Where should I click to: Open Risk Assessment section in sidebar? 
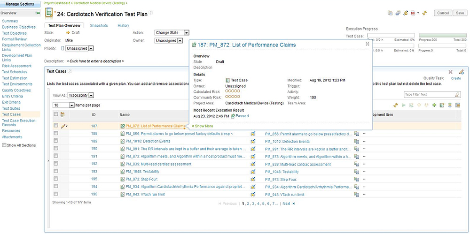coord(17,66)
